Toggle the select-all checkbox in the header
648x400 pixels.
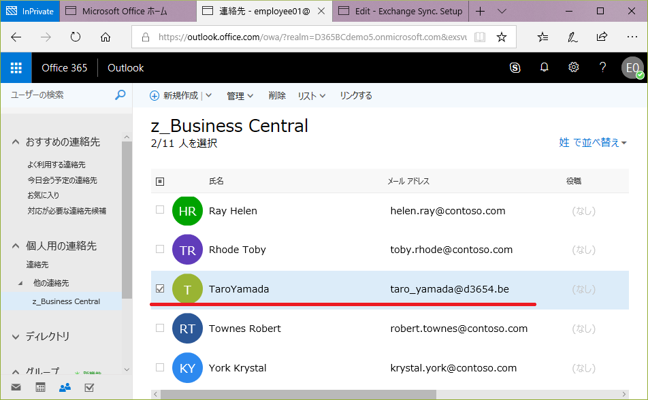tap(160, 182)
